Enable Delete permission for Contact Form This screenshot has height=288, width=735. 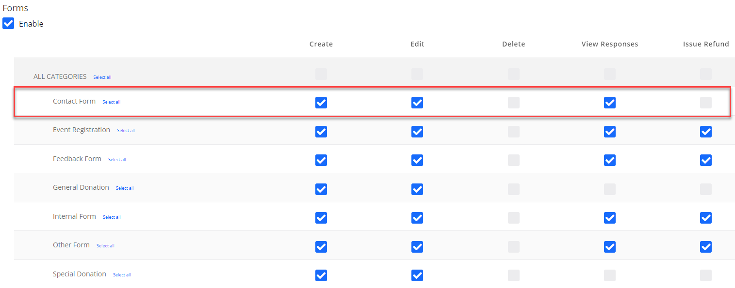click(x=513, y=103)
